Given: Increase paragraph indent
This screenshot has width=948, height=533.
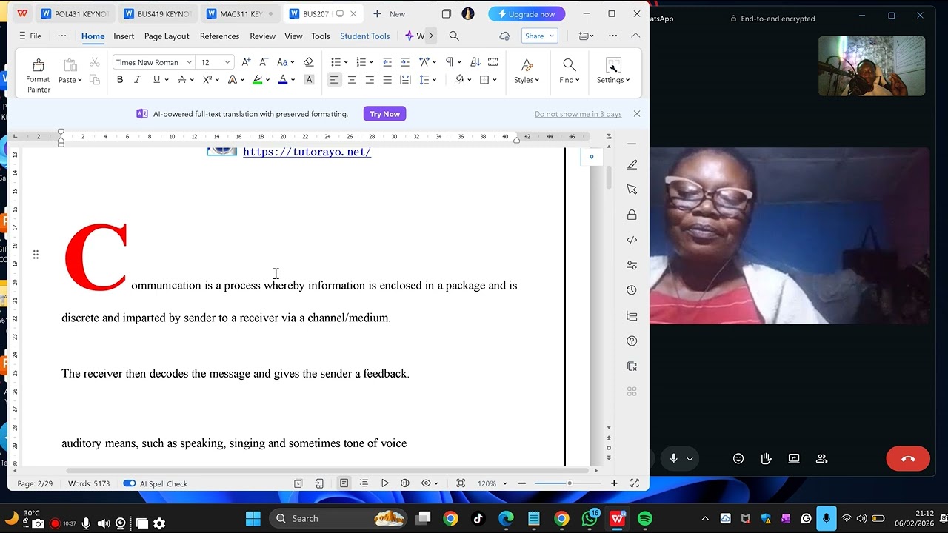Looking at the screenshot, I should [404, 62].
